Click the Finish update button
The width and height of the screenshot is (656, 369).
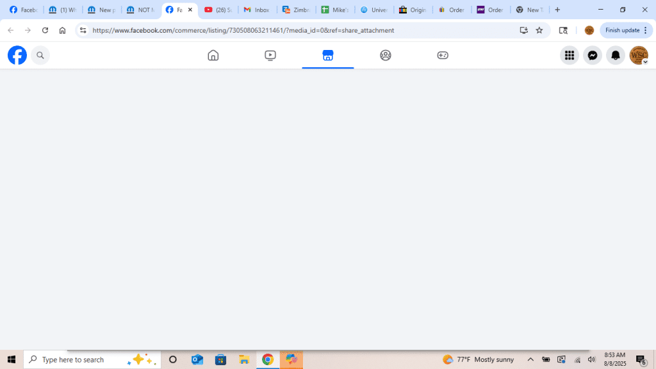[x=626, y=30]
